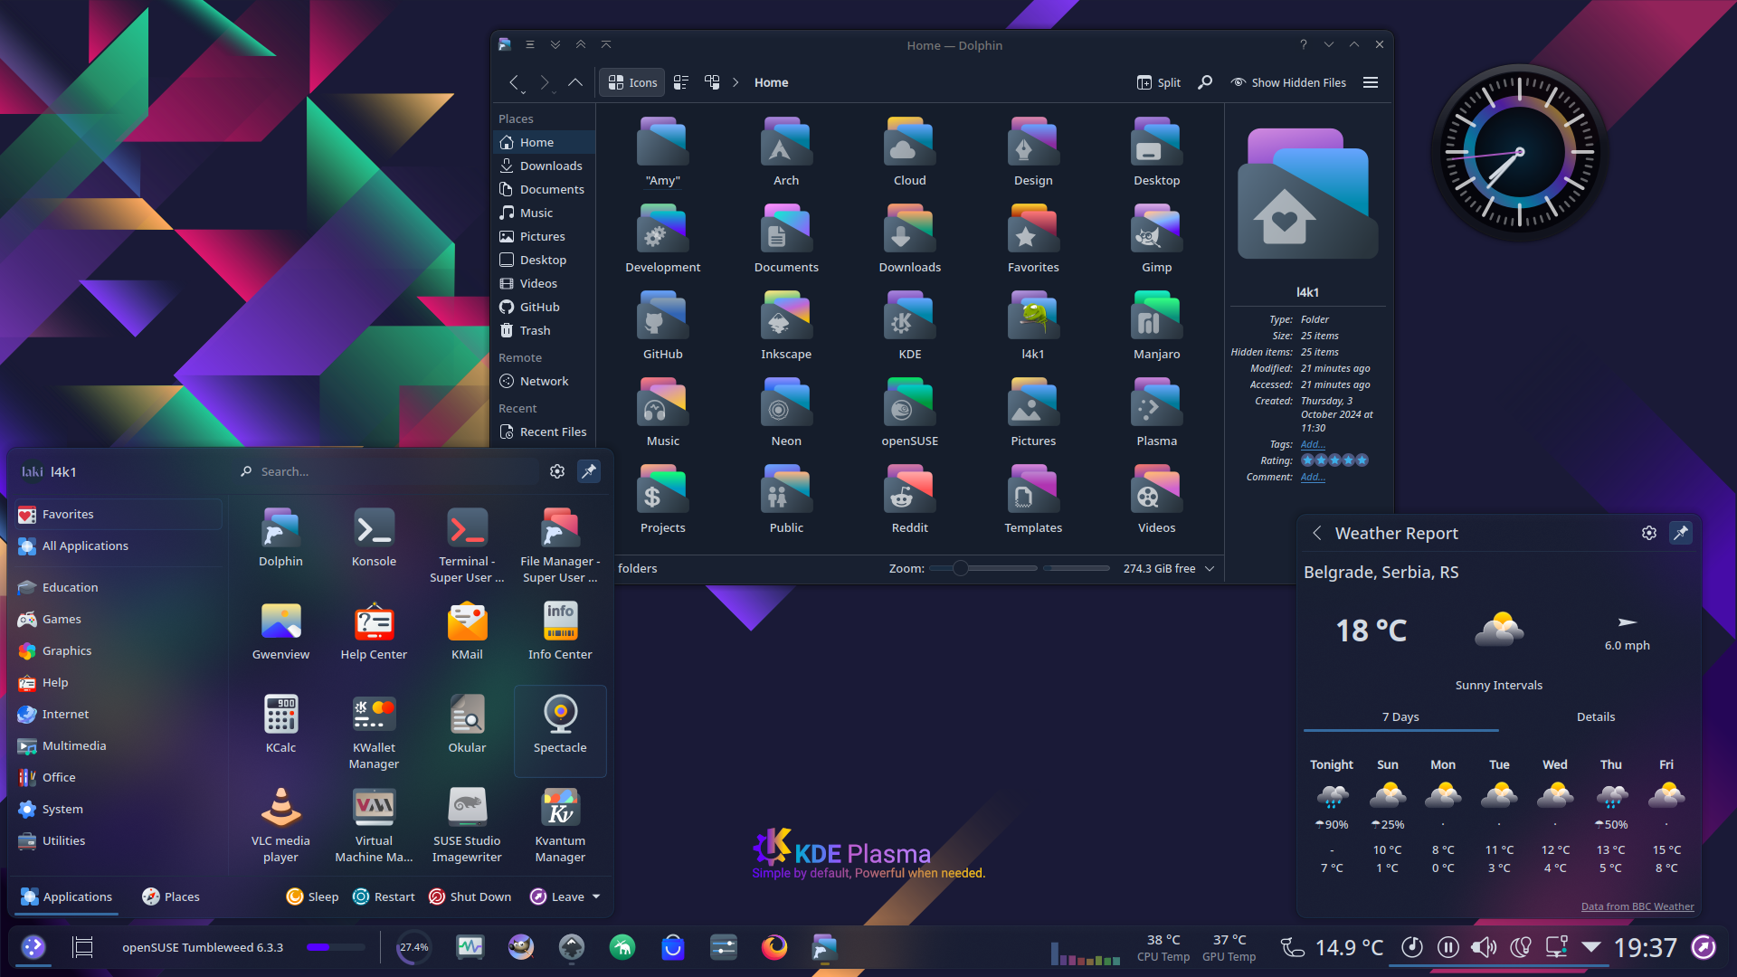The height and width of the screenshot is (977, 1737).
Task: Click the 19:37 digital clock
Action: (x=1645, y=947)
